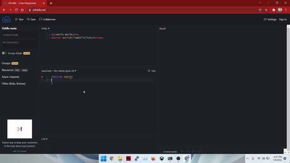Show hidden system tray icons
Image resolution: width=290 pixels, height=163 pixels.
[247, 158]
